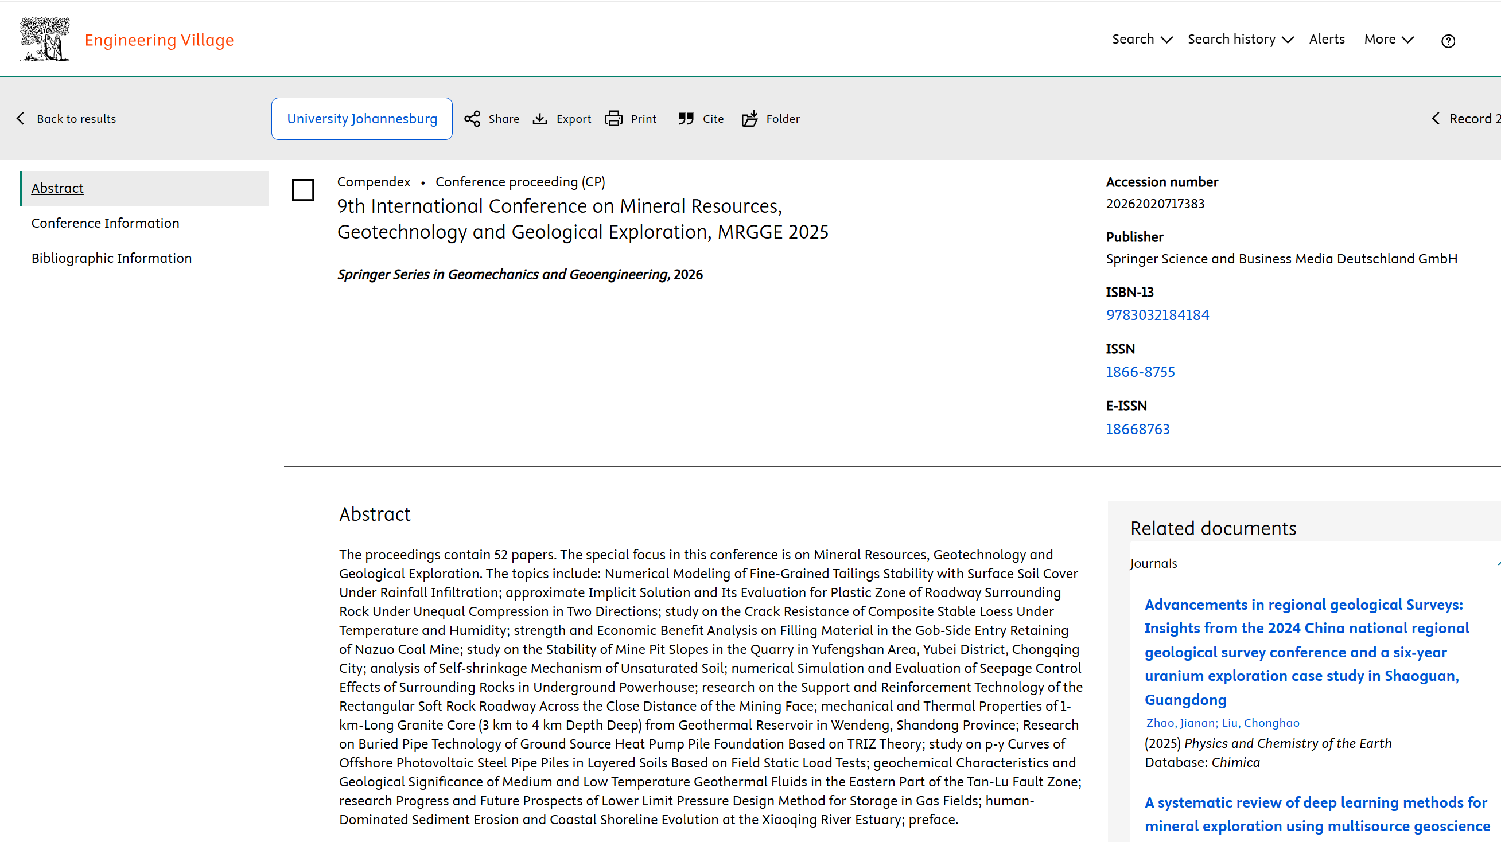Screen dimensions: 1501x842
Task: Click the MRGGE 2025 conference title
Action: pyautogui.click(x=583, y=219)
